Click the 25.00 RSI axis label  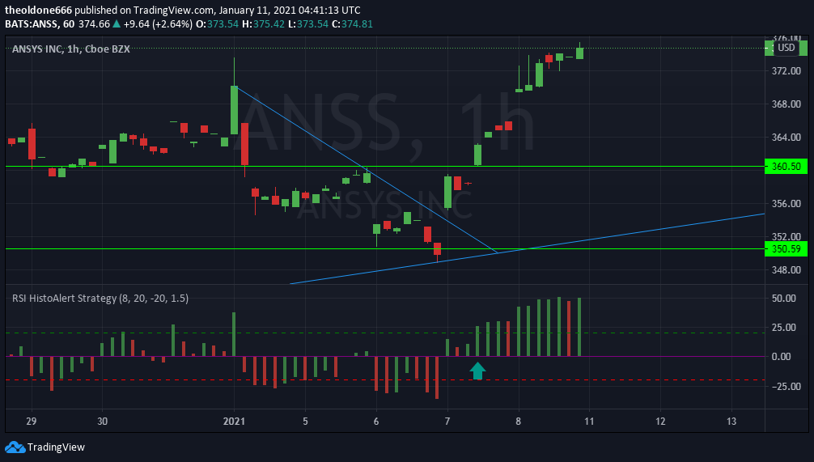point(784,328)
